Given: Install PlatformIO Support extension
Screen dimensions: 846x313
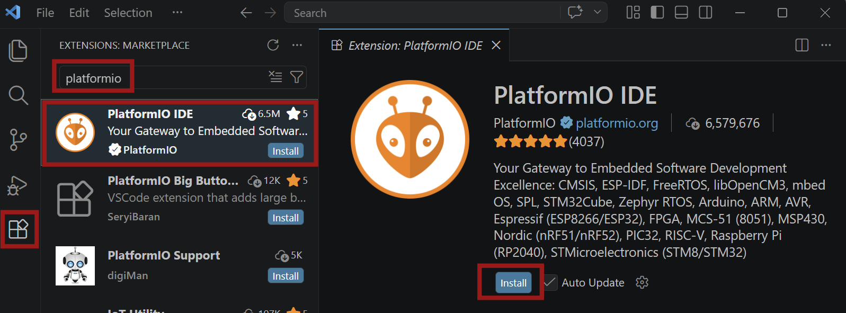Looking at the screenshot, I should pyautogui.click(x=286, y=276).
